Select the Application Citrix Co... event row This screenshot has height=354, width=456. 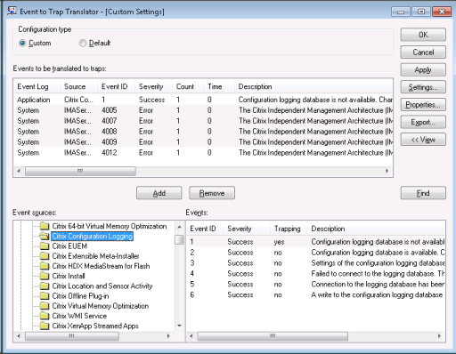203,100
